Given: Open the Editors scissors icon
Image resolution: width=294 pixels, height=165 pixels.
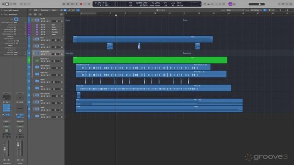Looking at the screenshot, I should tap(29, 4).
